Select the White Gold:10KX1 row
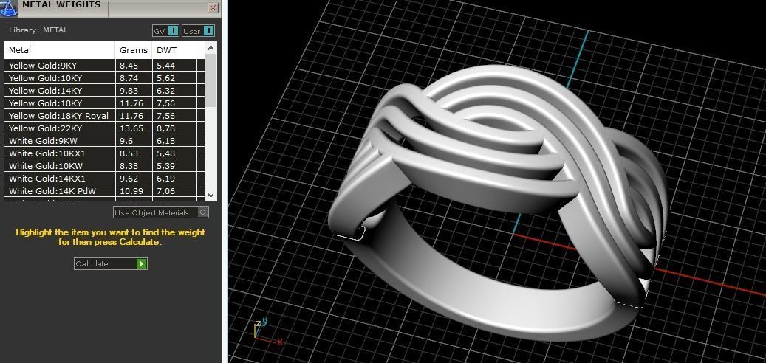This screenshot has height=363, width=766. pyautogui.click(x=105, y=153)
